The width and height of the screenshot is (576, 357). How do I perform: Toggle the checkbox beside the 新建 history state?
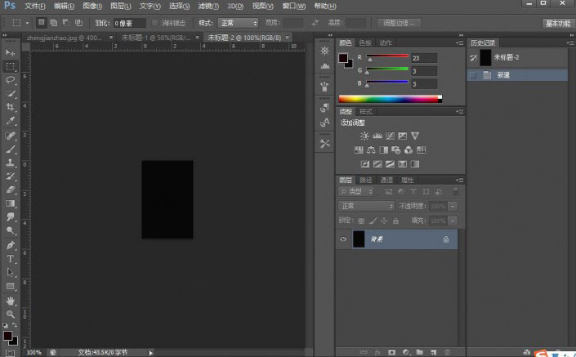click(472, 74)
